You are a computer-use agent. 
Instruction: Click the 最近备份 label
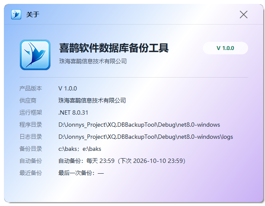[x=31, y=173]
